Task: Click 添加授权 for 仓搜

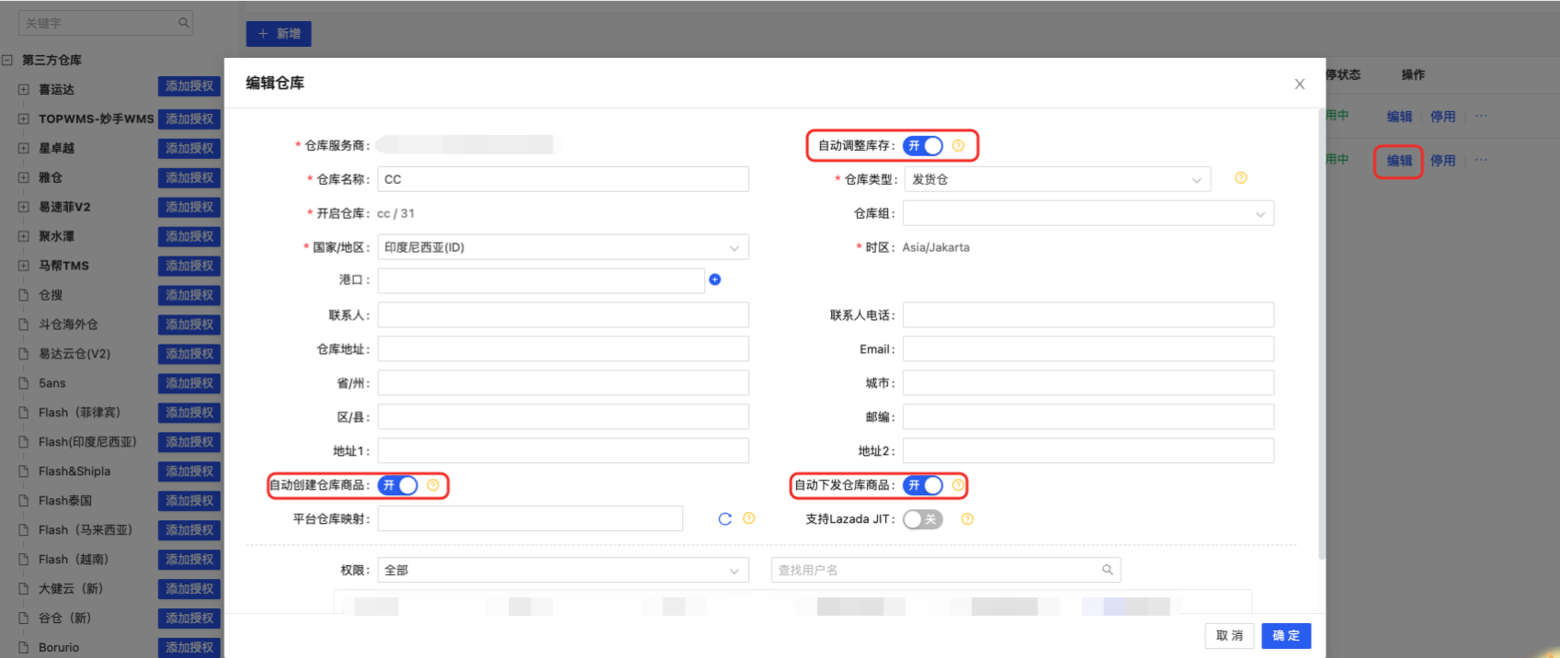Action: (x=189, y=295)
